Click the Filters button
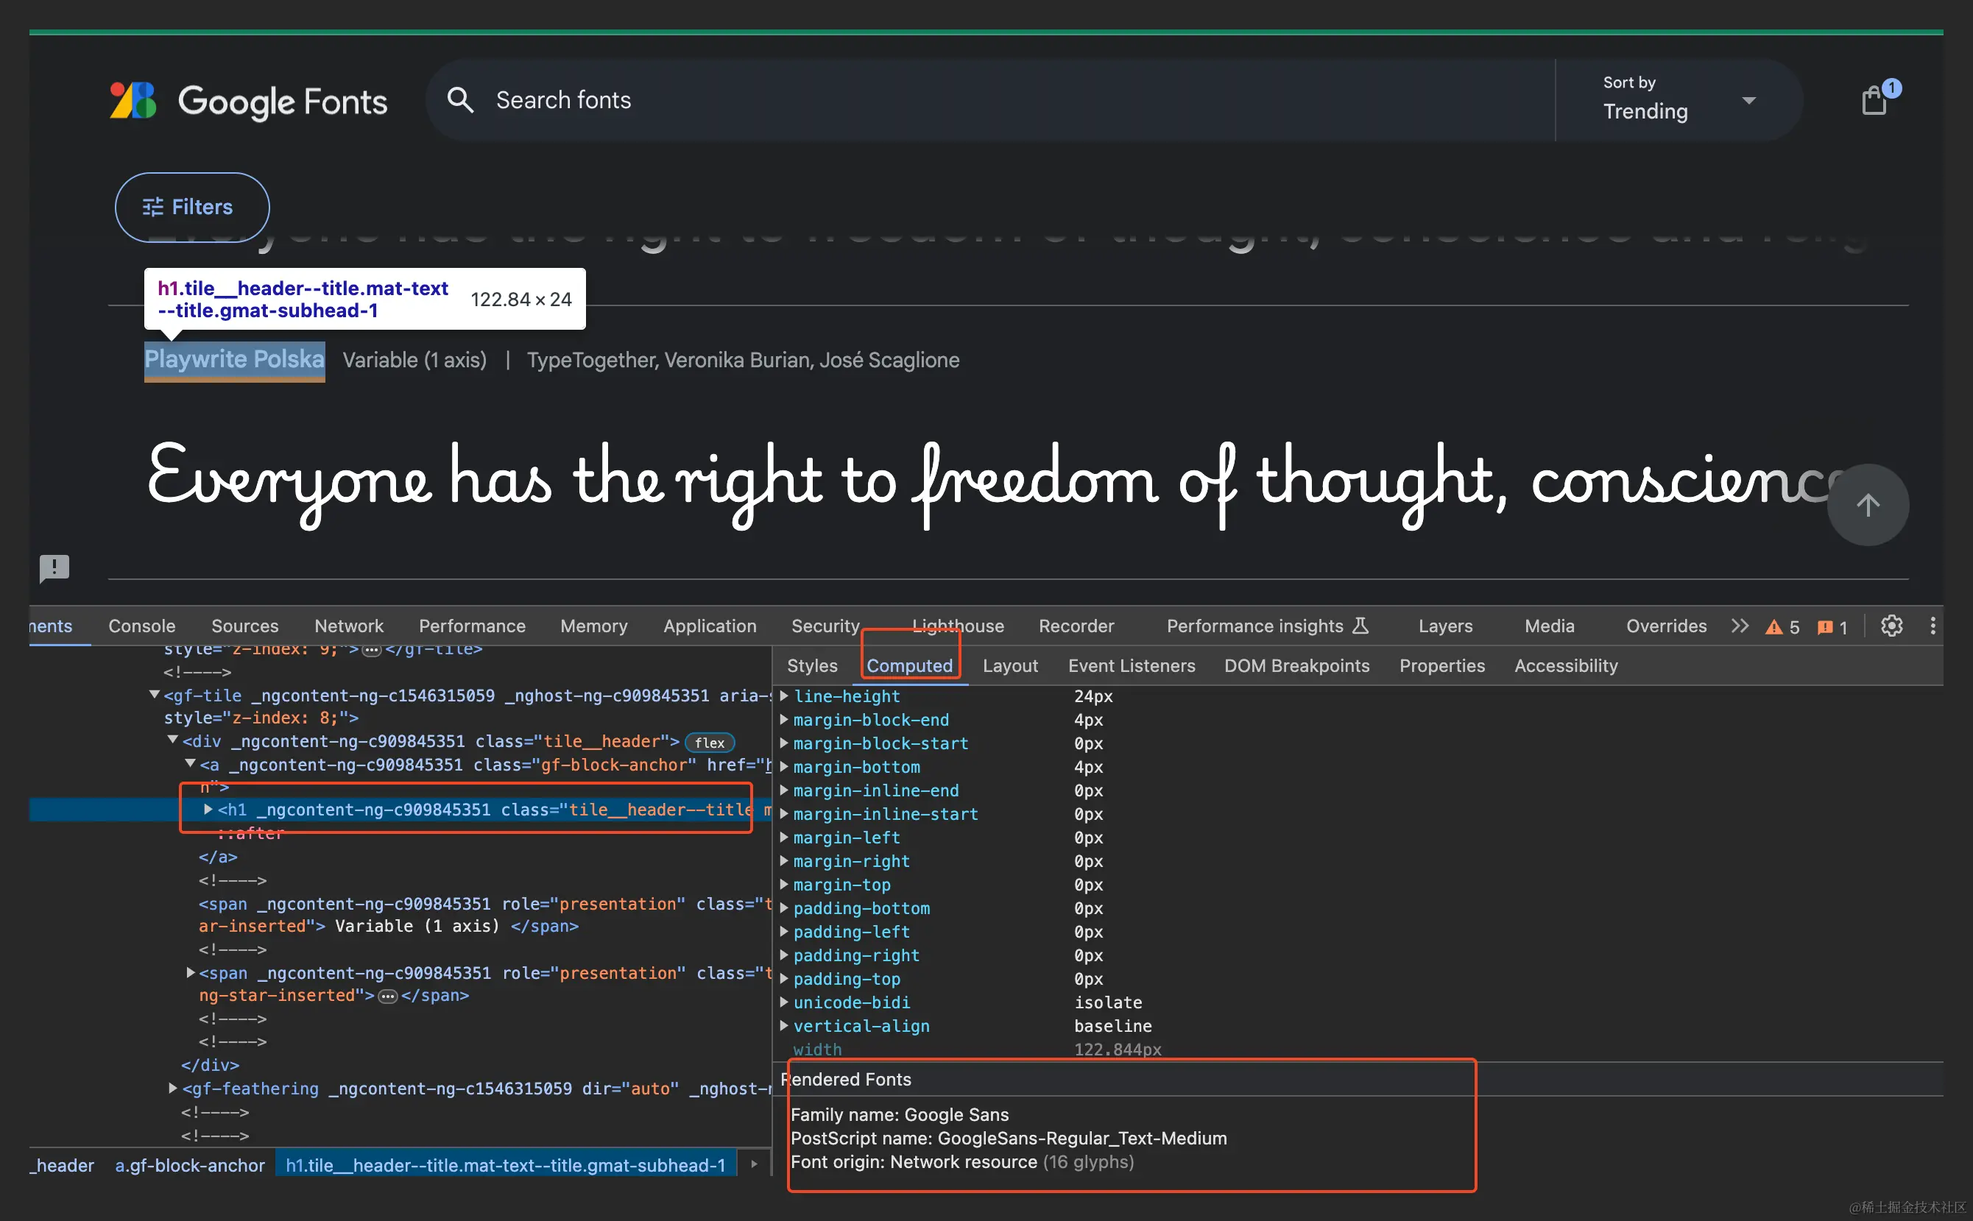 click(x=192, y=207)
